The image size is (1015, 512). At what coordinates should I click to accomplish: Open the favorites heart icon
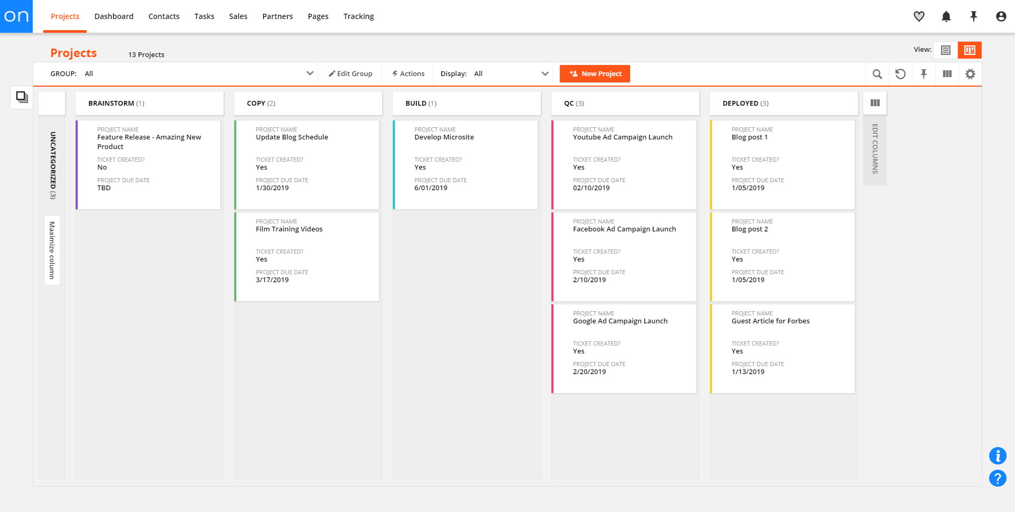[919, 16]
